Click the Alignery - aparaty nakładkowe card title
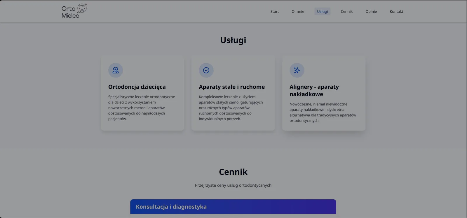The width and height of the screenshot is (467, 218). click(x=314, y=90)
